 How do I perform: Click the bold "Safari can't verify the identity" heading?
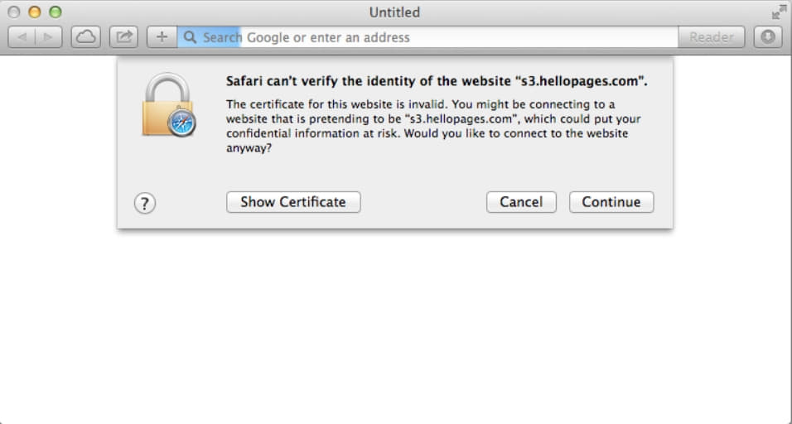tap(437, 81)
